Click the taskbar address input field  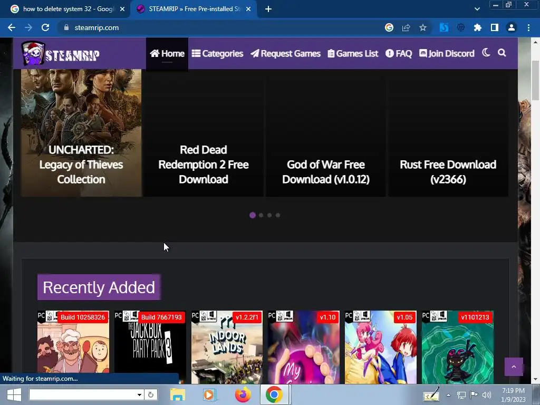(82, 394)
